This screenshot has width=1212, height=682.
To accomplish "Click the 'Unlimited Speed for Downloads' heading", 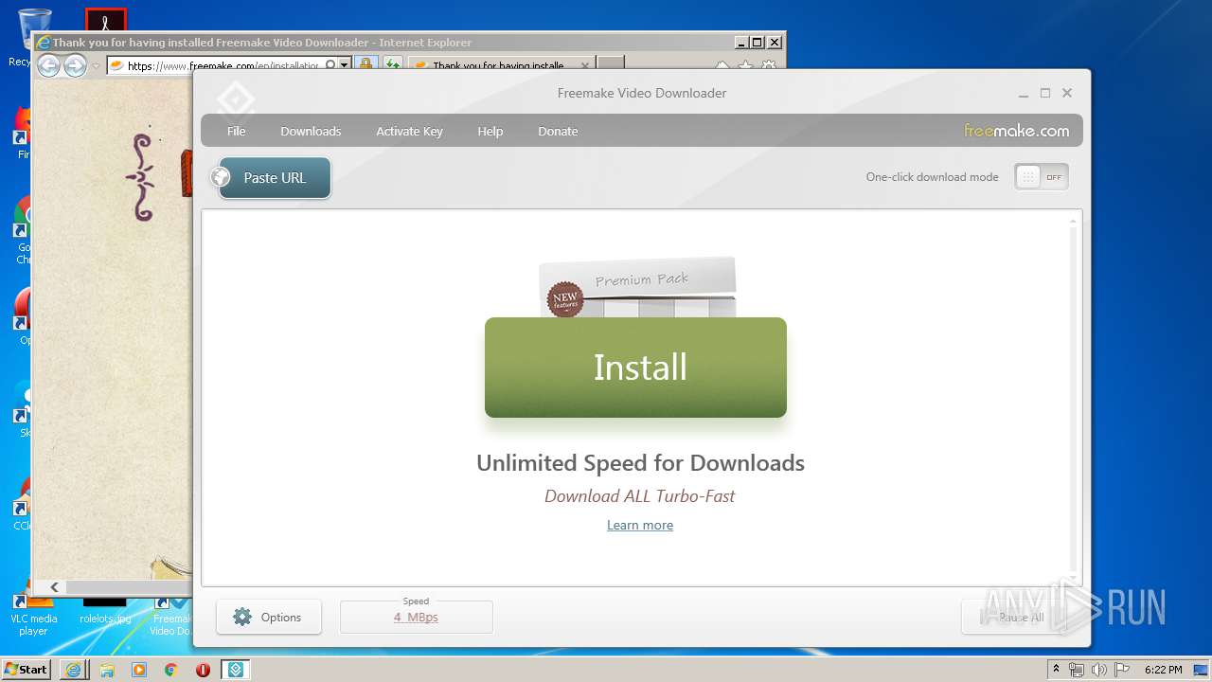I will (640, 463).
